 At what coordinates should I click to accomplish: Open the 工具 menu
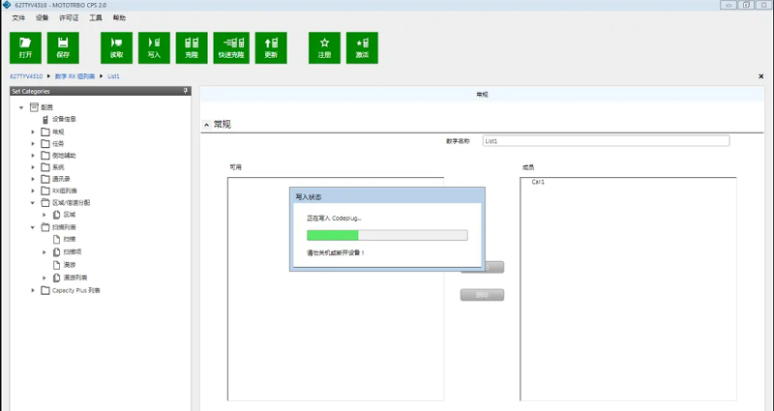pos(95,17)
